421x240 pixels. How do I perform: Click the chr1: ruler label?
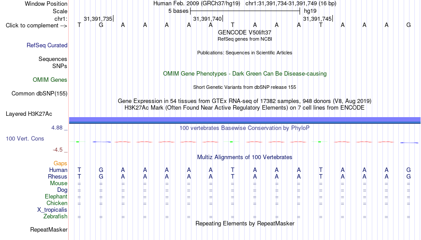pos(61,19)
